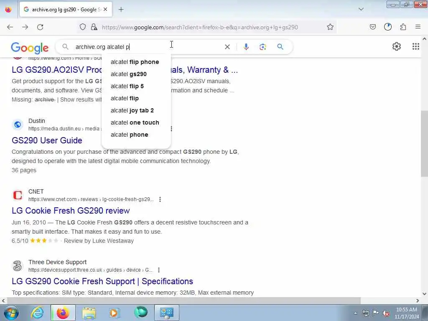Screen dimensions: 428x321
Task: Bookmark this page with the star
Action: tap(330, 27)
